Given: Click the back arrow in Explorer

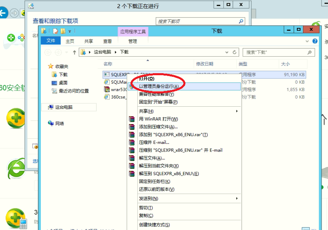Looking at the screenshot, I should coord(48,52).
